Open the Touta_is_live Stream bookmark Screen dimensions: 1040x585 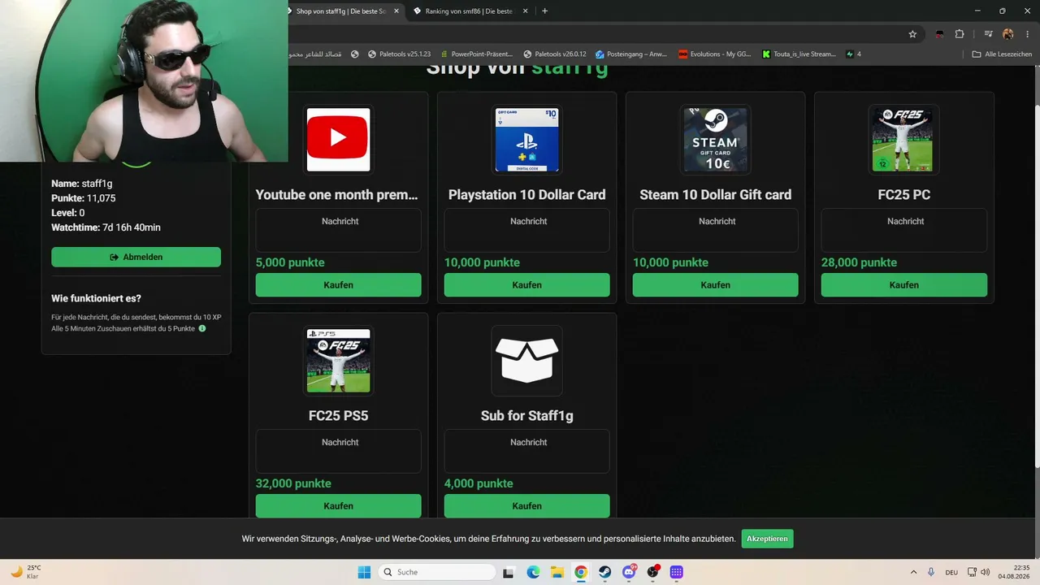[x=799, y=54]
